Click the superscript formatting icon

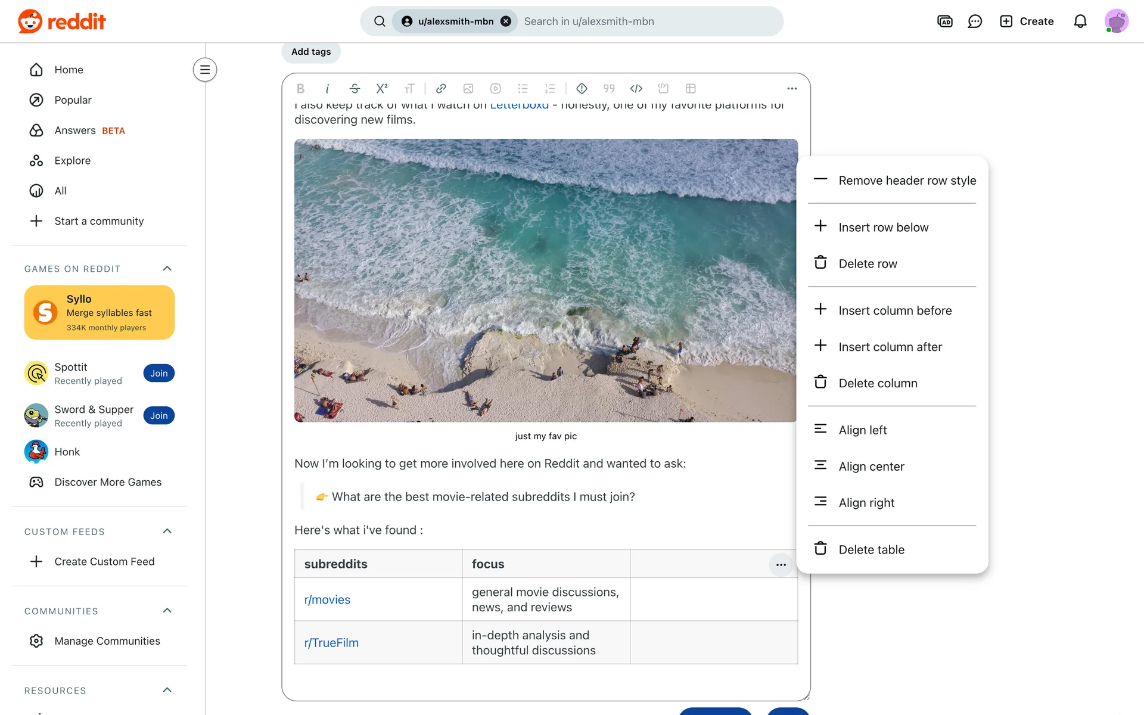point(382,89)
